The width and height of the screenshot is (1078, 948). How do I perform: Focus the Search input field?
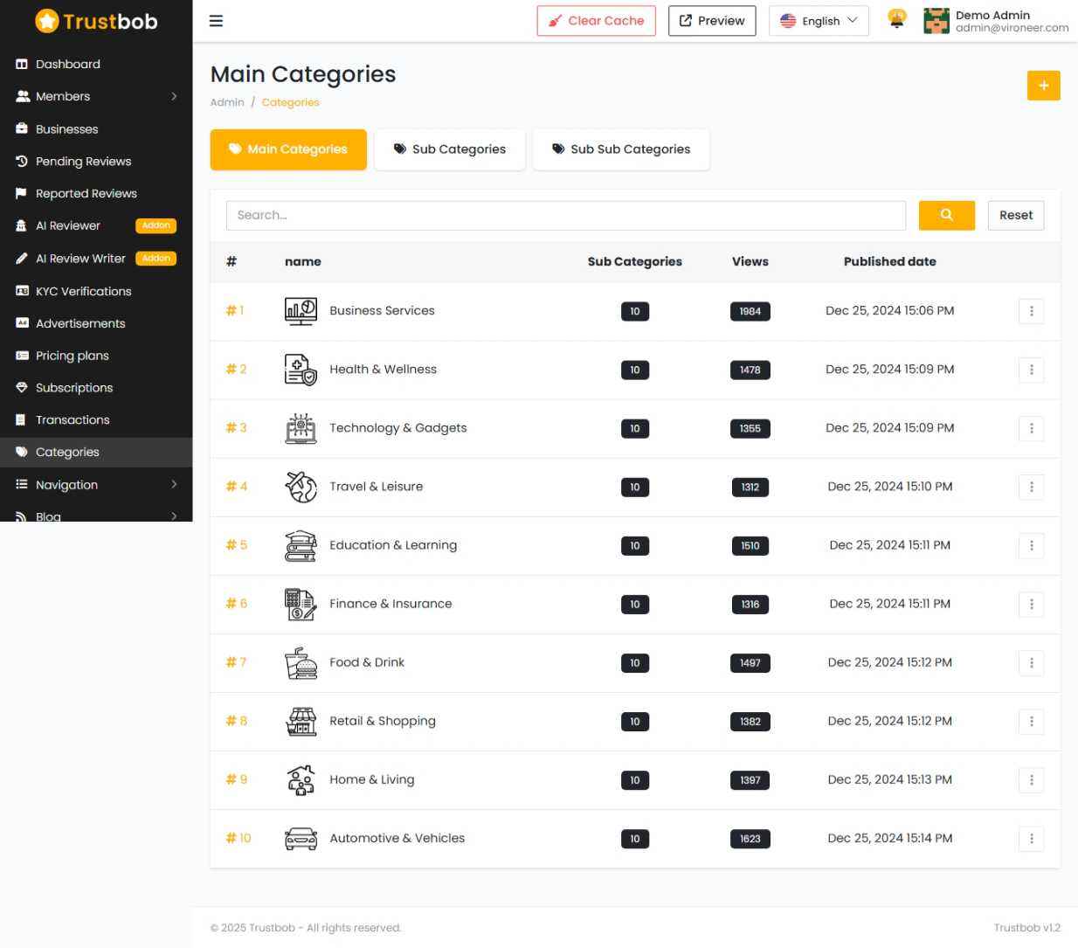point(566,215)
